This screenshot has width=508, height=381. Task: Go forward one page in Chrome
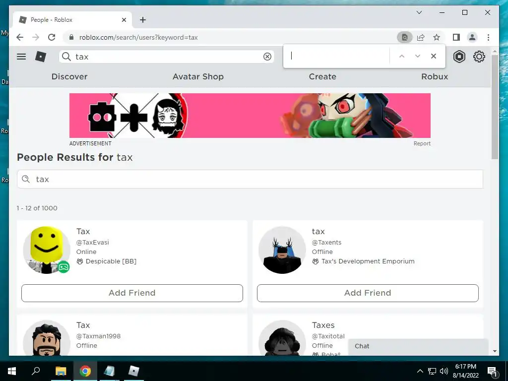[x=36, y=37]
